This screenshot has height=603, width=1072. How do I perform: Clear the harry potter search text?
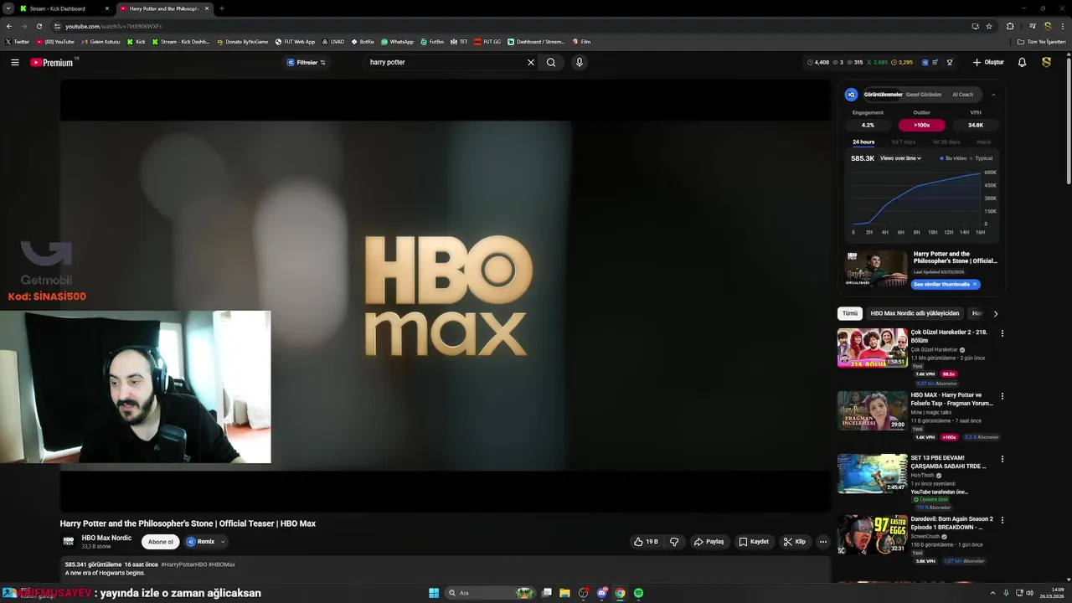point(530,63)
